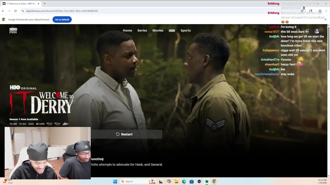Switch to Google Chrome in the taskbar
The width and height of the screenshot is (330, 185).
pos(214,181)
